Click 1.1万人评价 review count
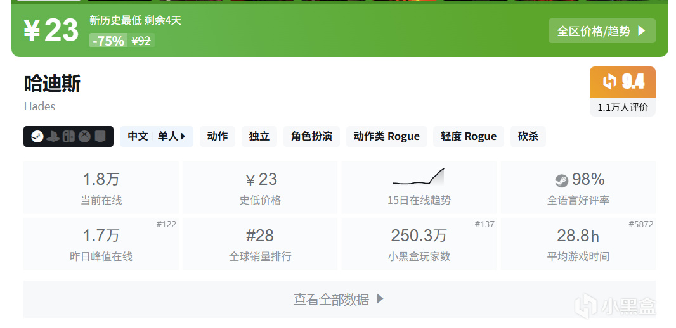The image size is (676, 328). (623, 108)
